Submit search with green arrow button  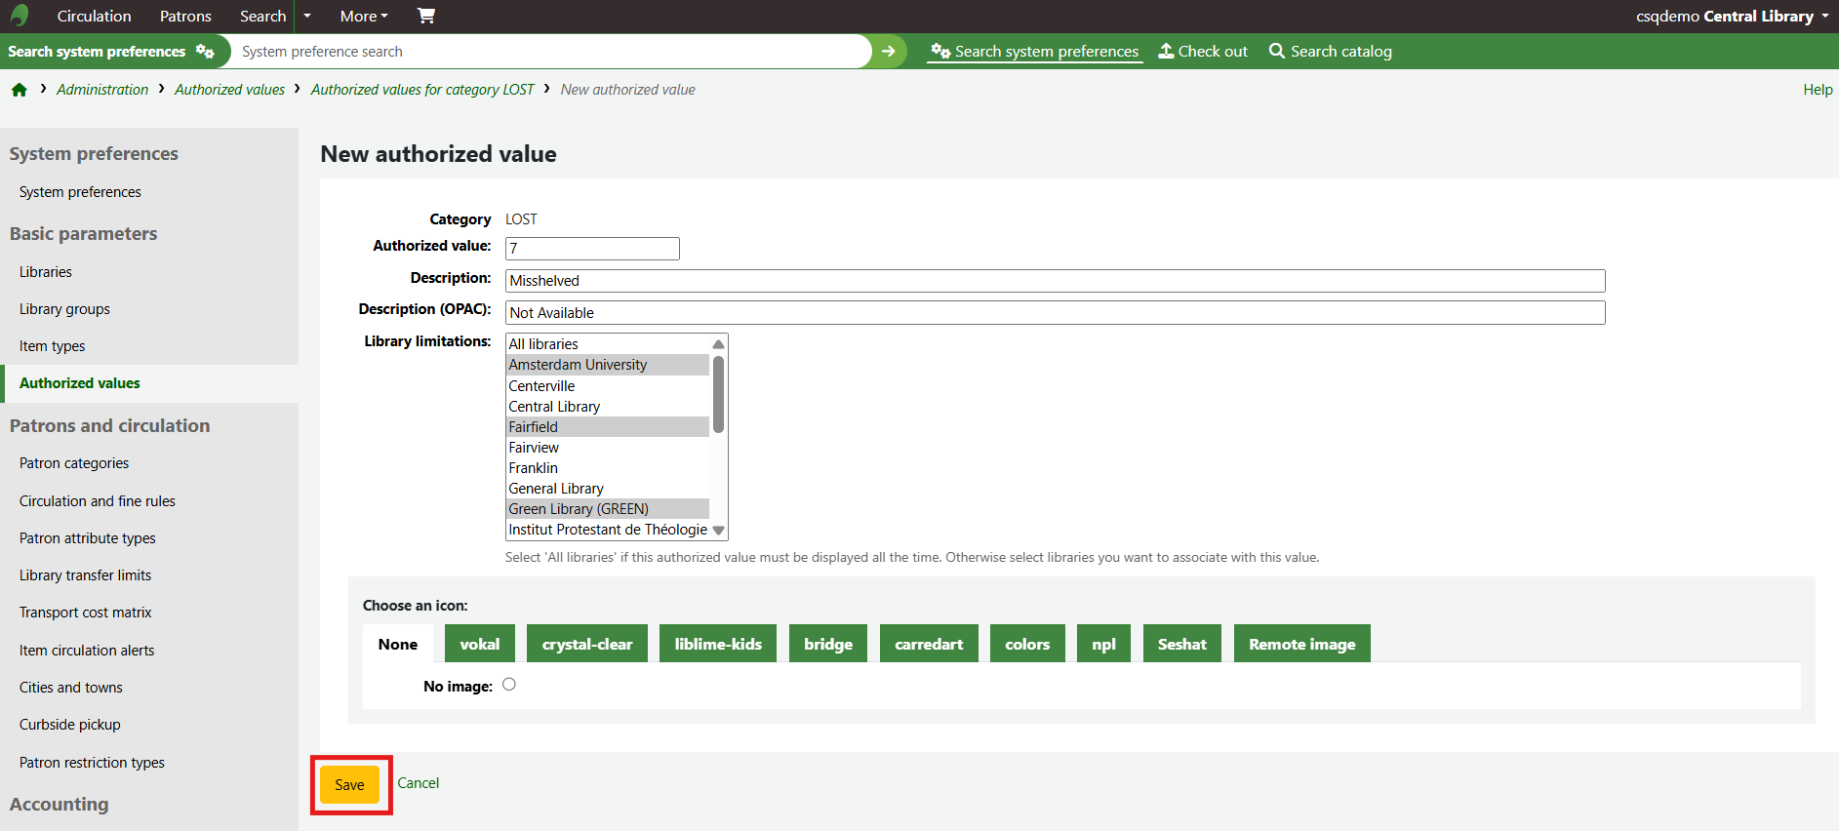pyautogui.click(x=888, y=52)
